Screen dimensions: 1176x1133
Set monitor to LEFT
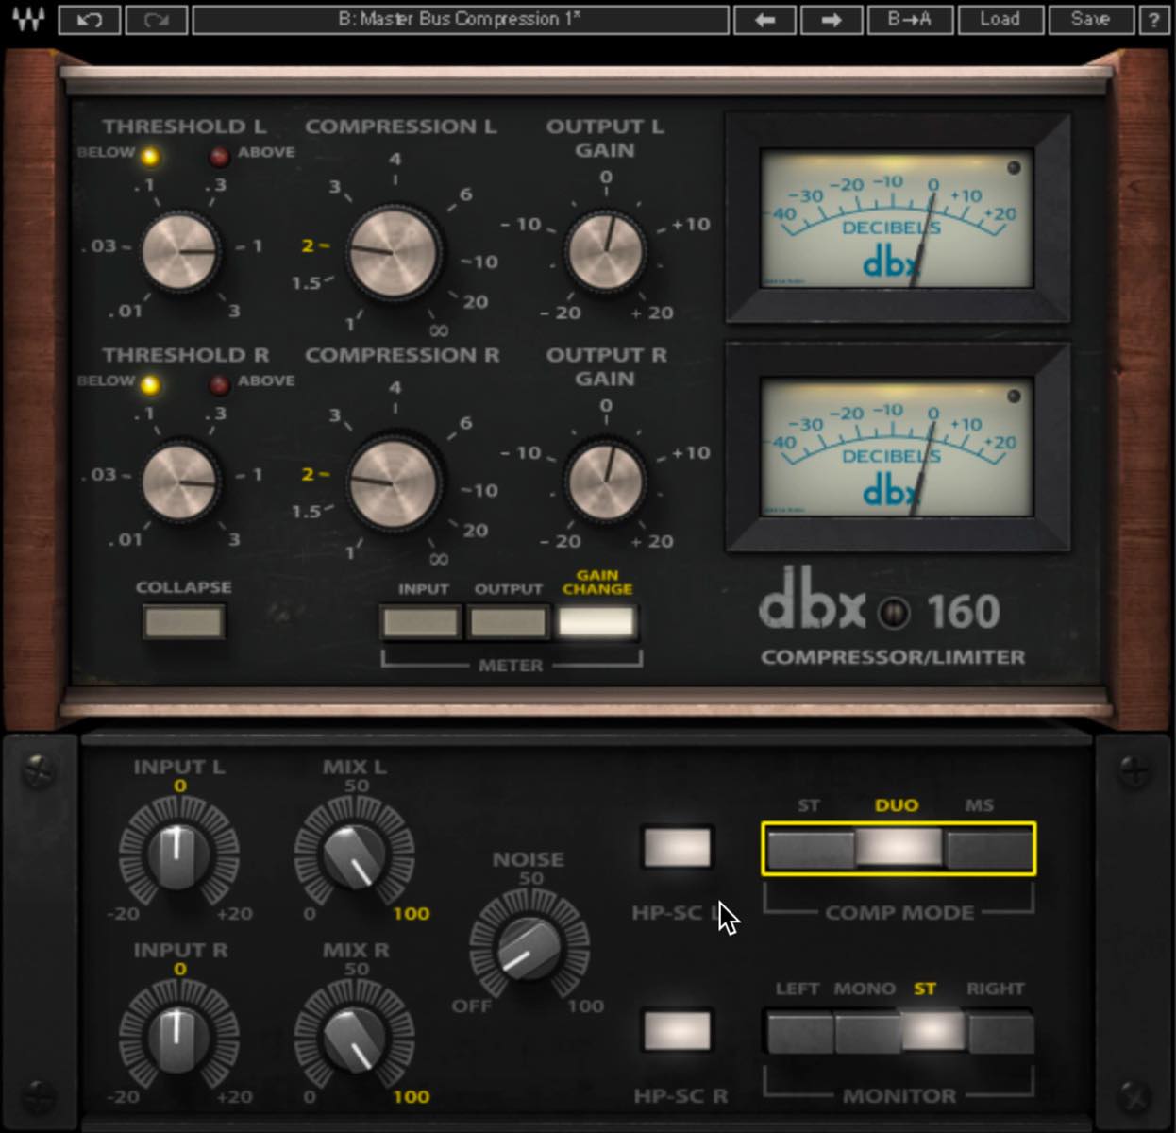coord(800,1032)
